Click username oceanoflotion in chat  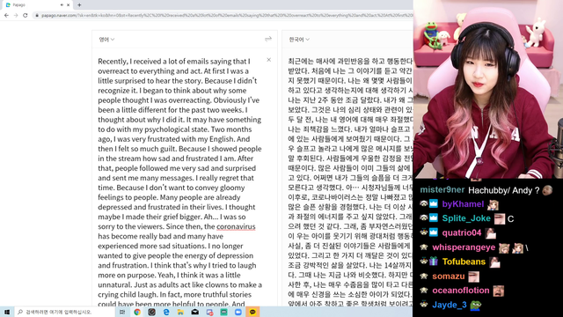tap(461, 291)
